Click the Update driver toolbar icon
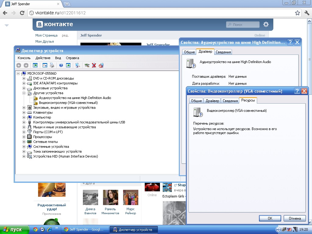 tap(87, 65)
